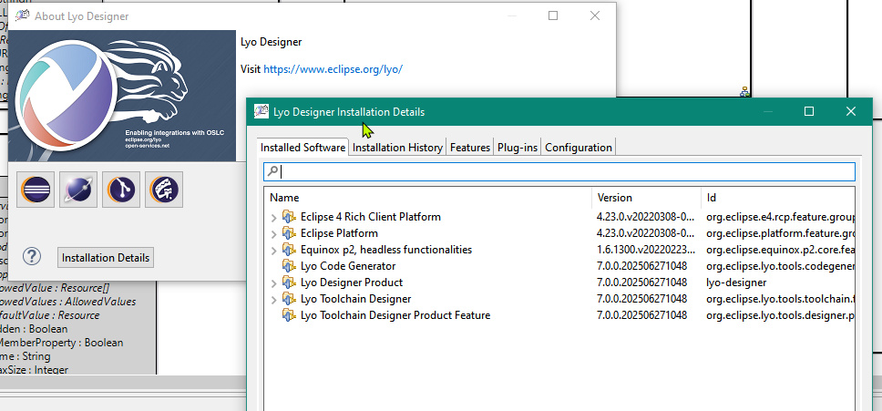Click the Lyo Code Generator feature icon

(x=289, y=266)
